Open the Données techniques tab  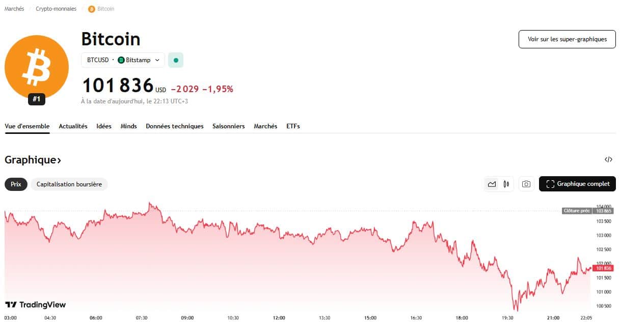(174, 126)
